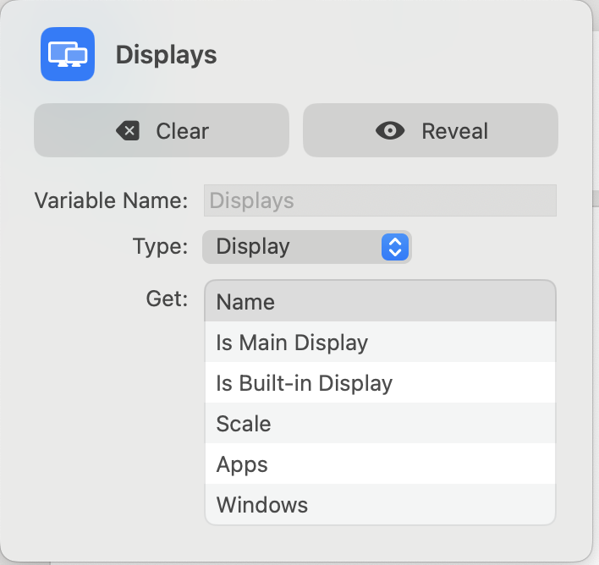
Task: Pick Scale from the Get list
Action: click(380, 424)
